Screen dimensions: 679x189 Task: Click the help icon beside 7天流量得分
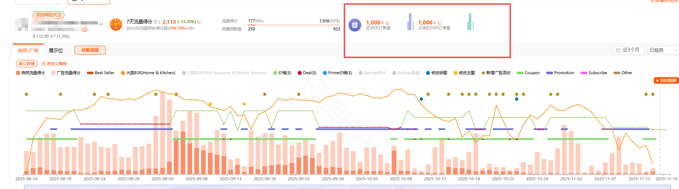click(x=155, y=22)
